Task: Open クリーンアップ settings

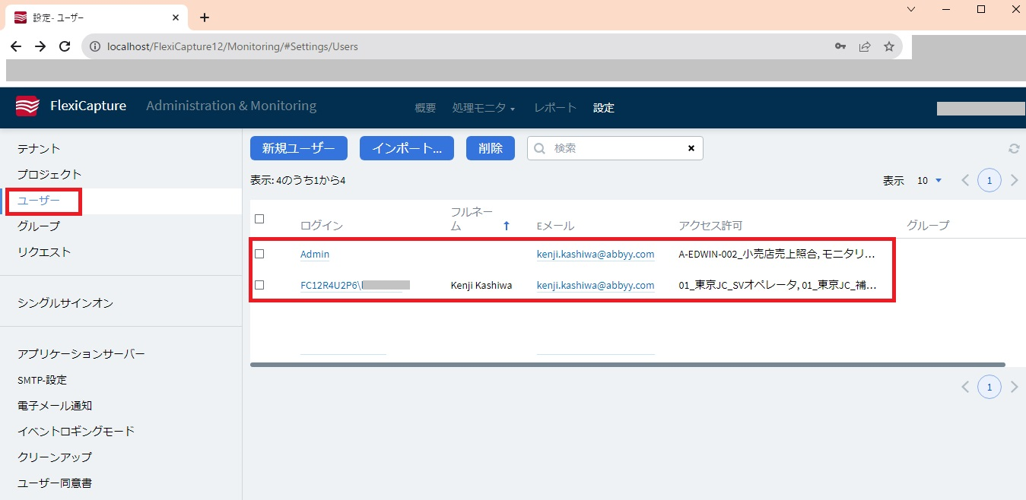Action: pos(55,457)
